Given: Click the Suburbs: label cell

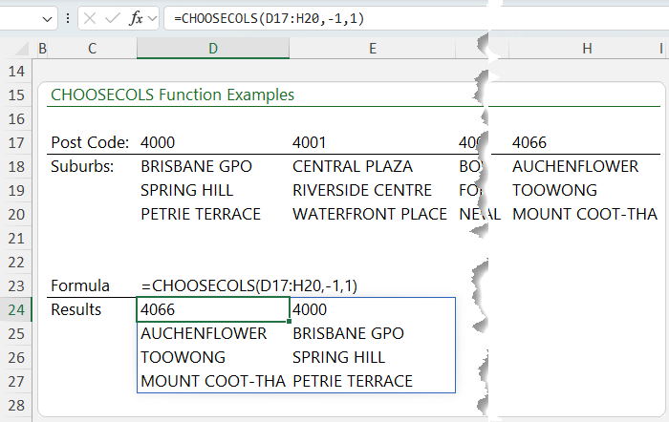Looking at the screenshot, I should pos(82,166).
